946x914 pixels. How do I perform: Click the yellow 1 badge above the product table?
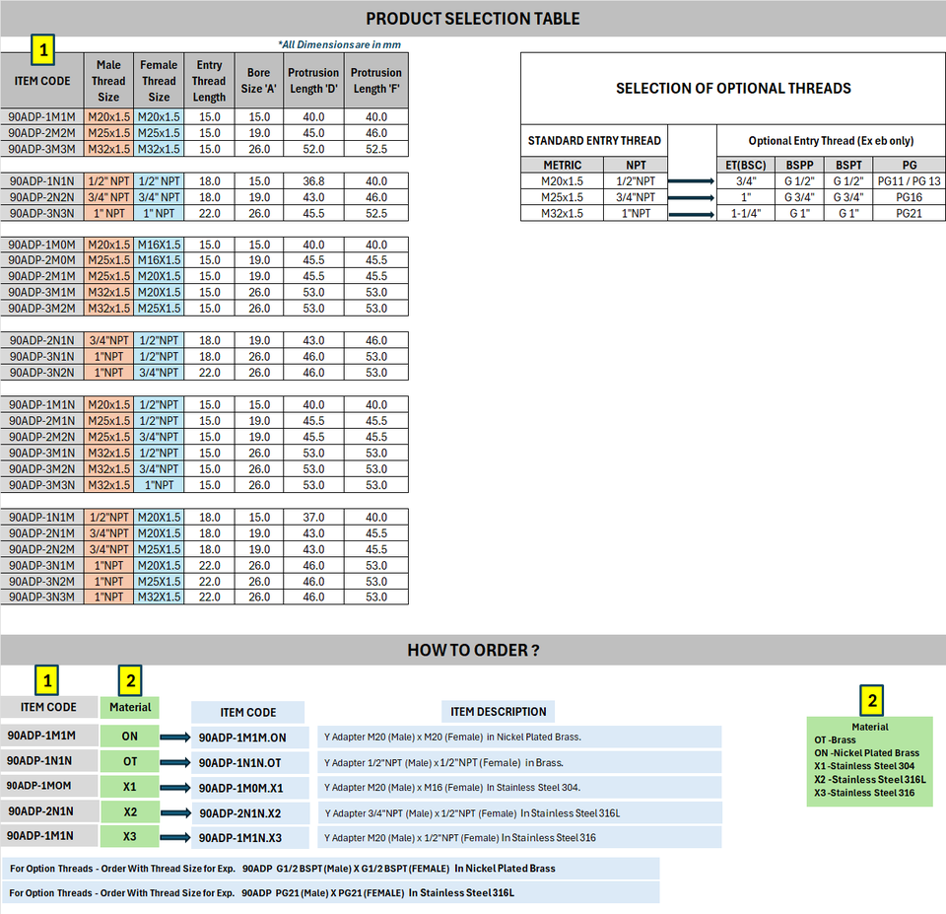45,47
